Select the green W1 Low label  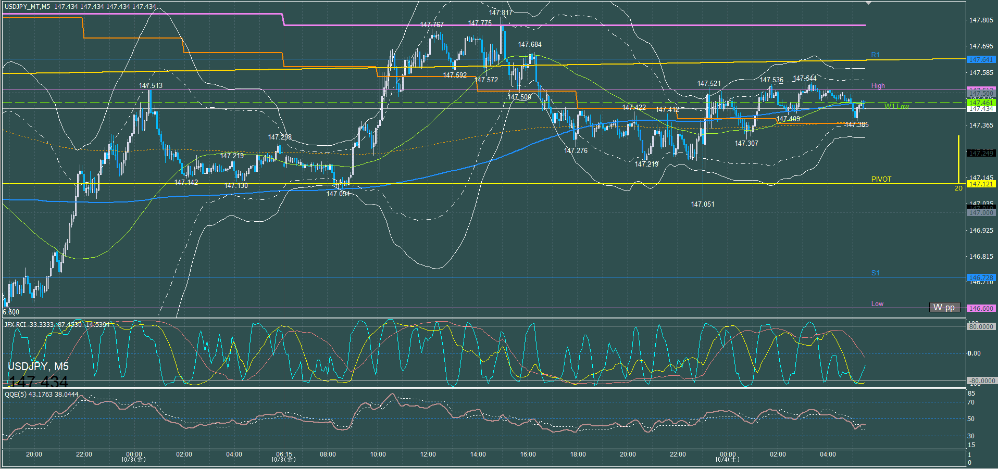tap(896, 106)
